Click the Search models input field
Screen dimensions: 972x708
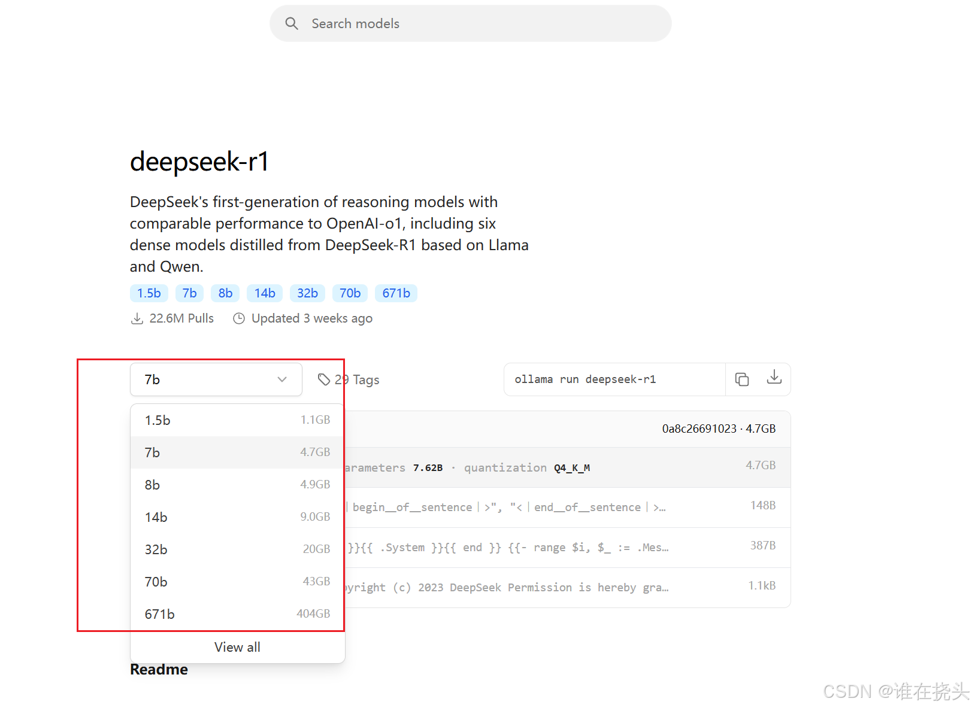click(x=470, y=23)
